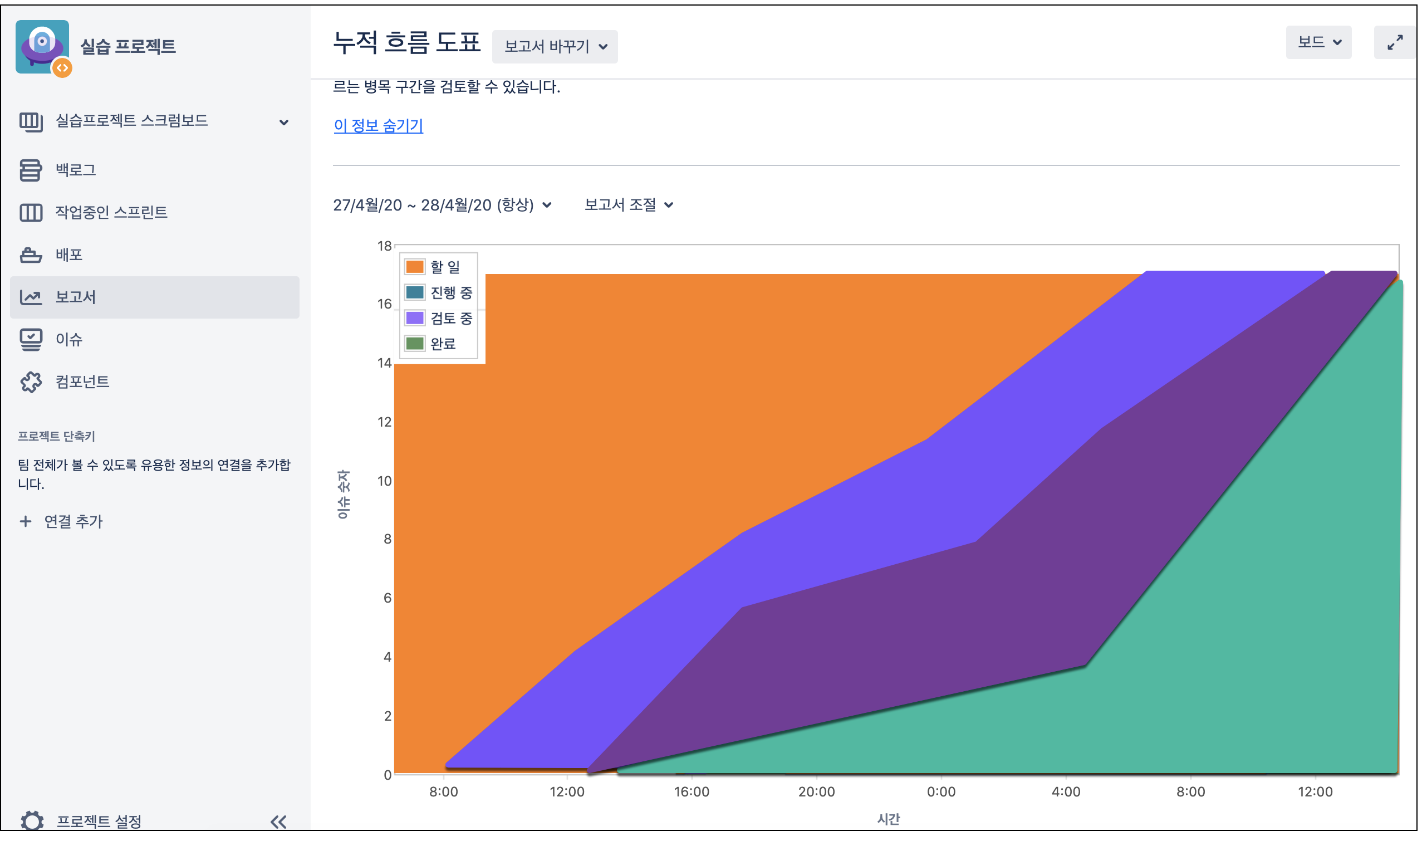Screen dimensions: 1422x841
Task: Click the components (컴포넌트) puzzle icon
Action: (x=31, y=382)
